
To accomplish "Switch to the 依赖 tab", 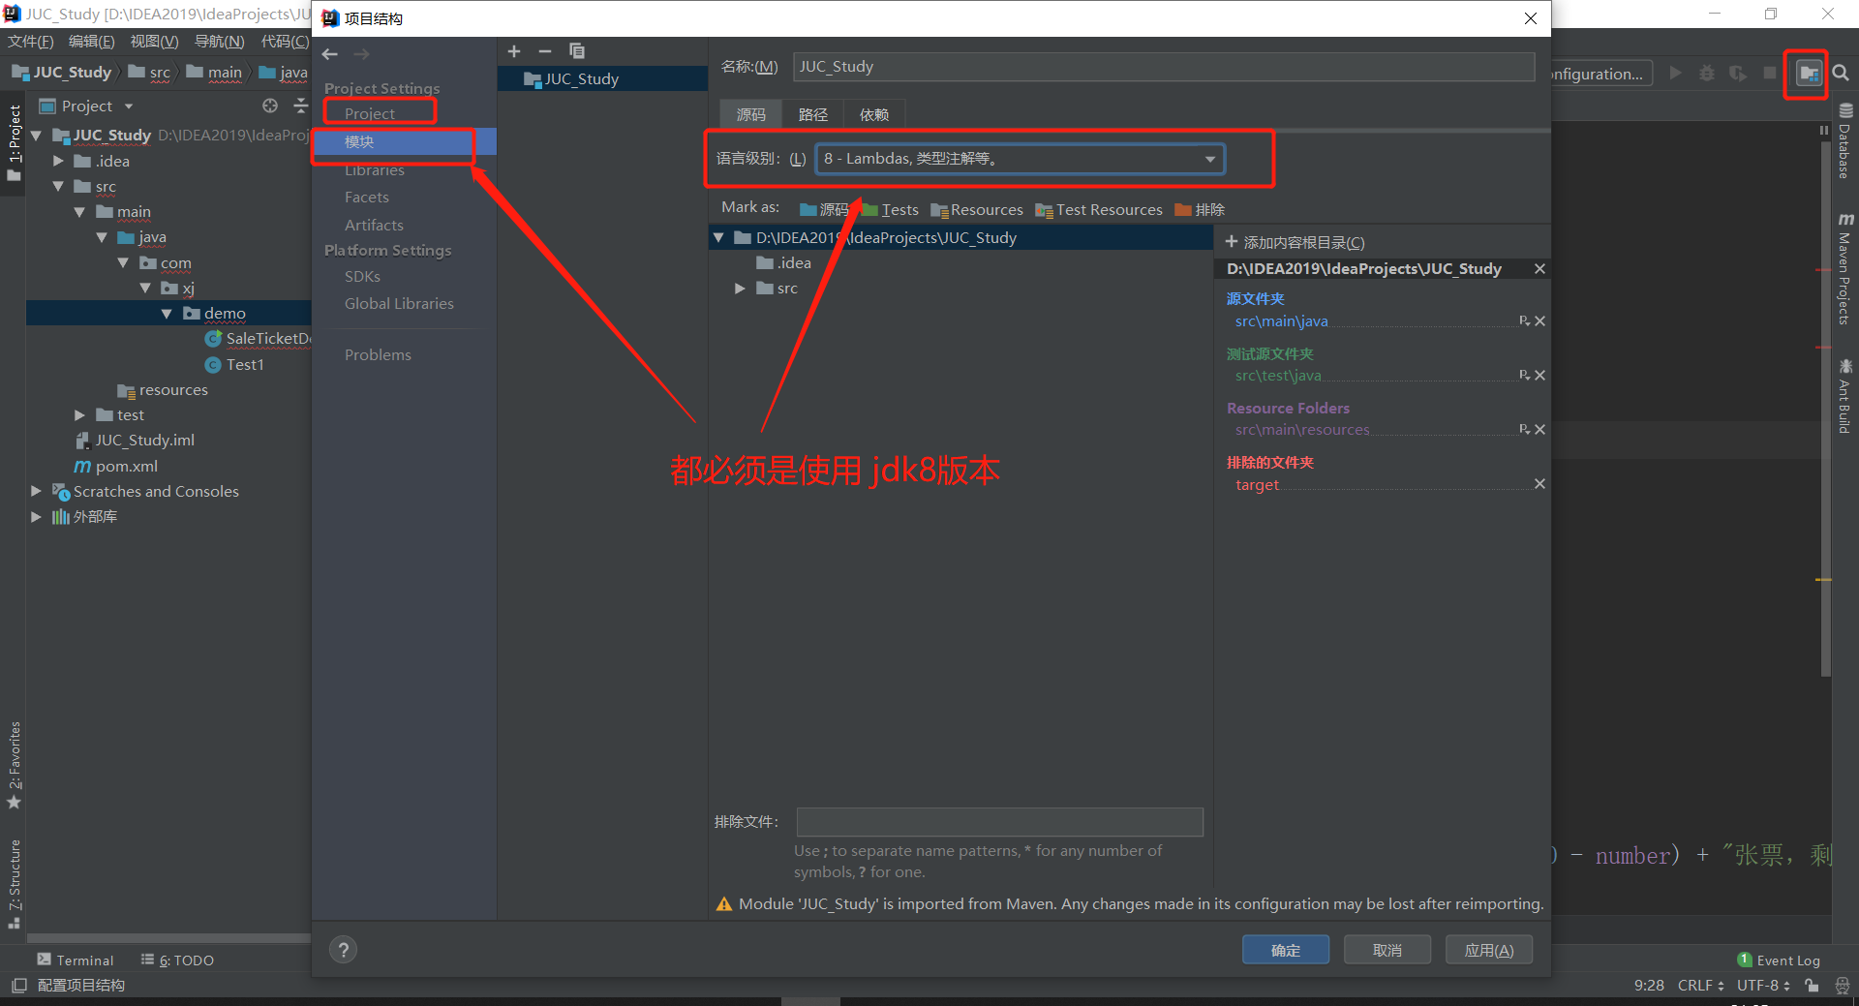I will click(873, 114).
